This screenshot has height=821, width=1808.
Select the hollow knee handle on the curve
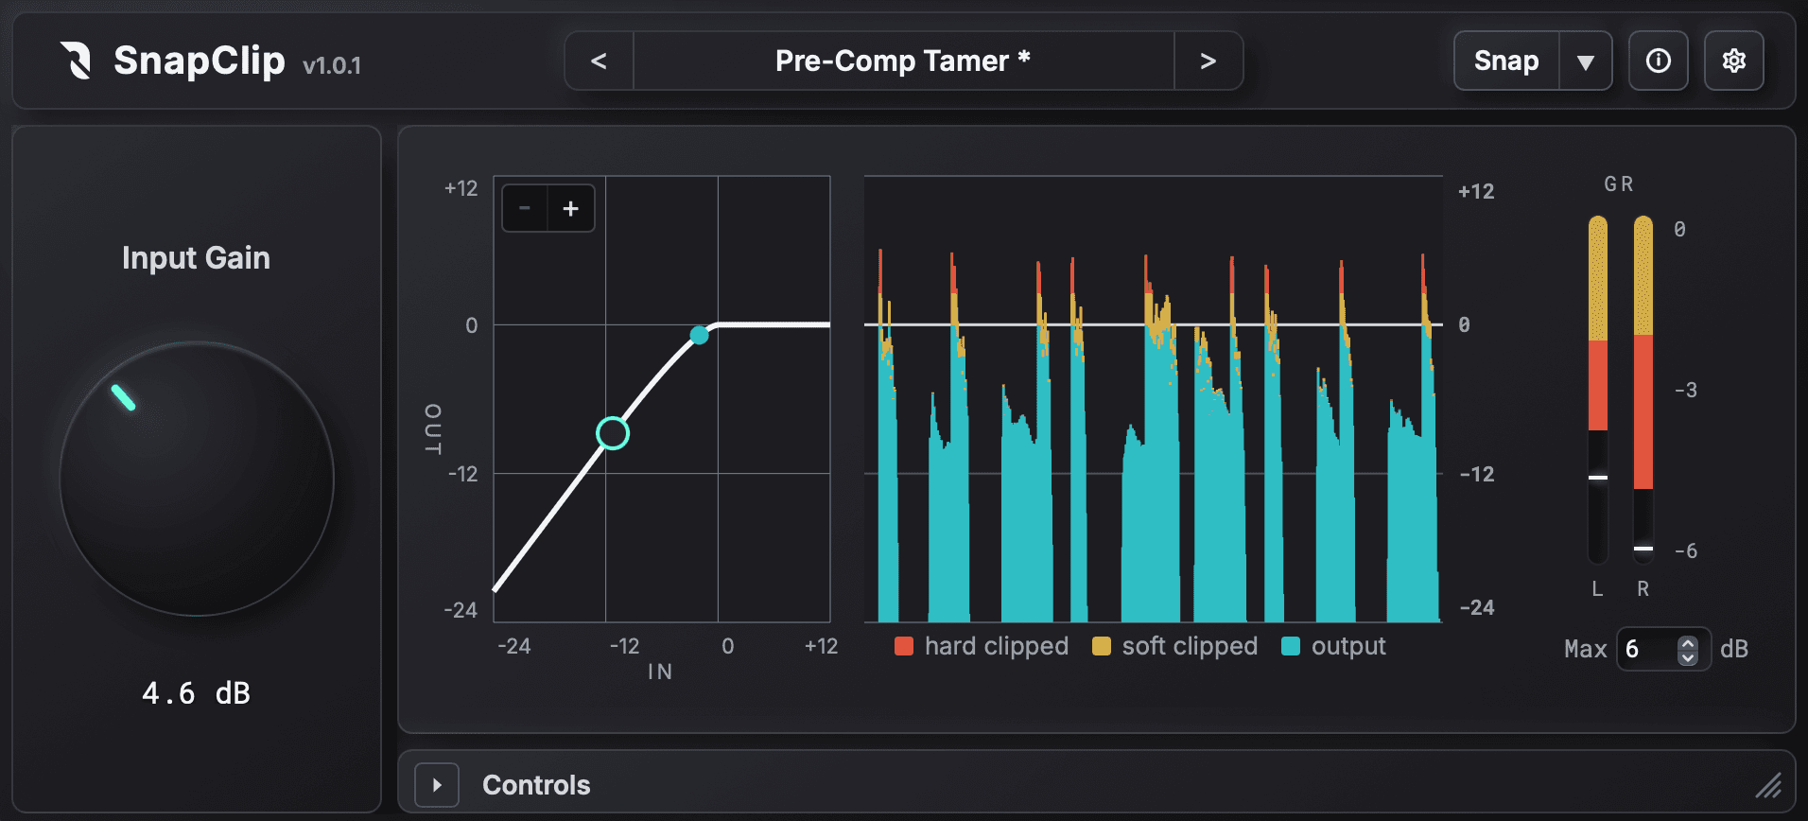click(x=613, y=433)
